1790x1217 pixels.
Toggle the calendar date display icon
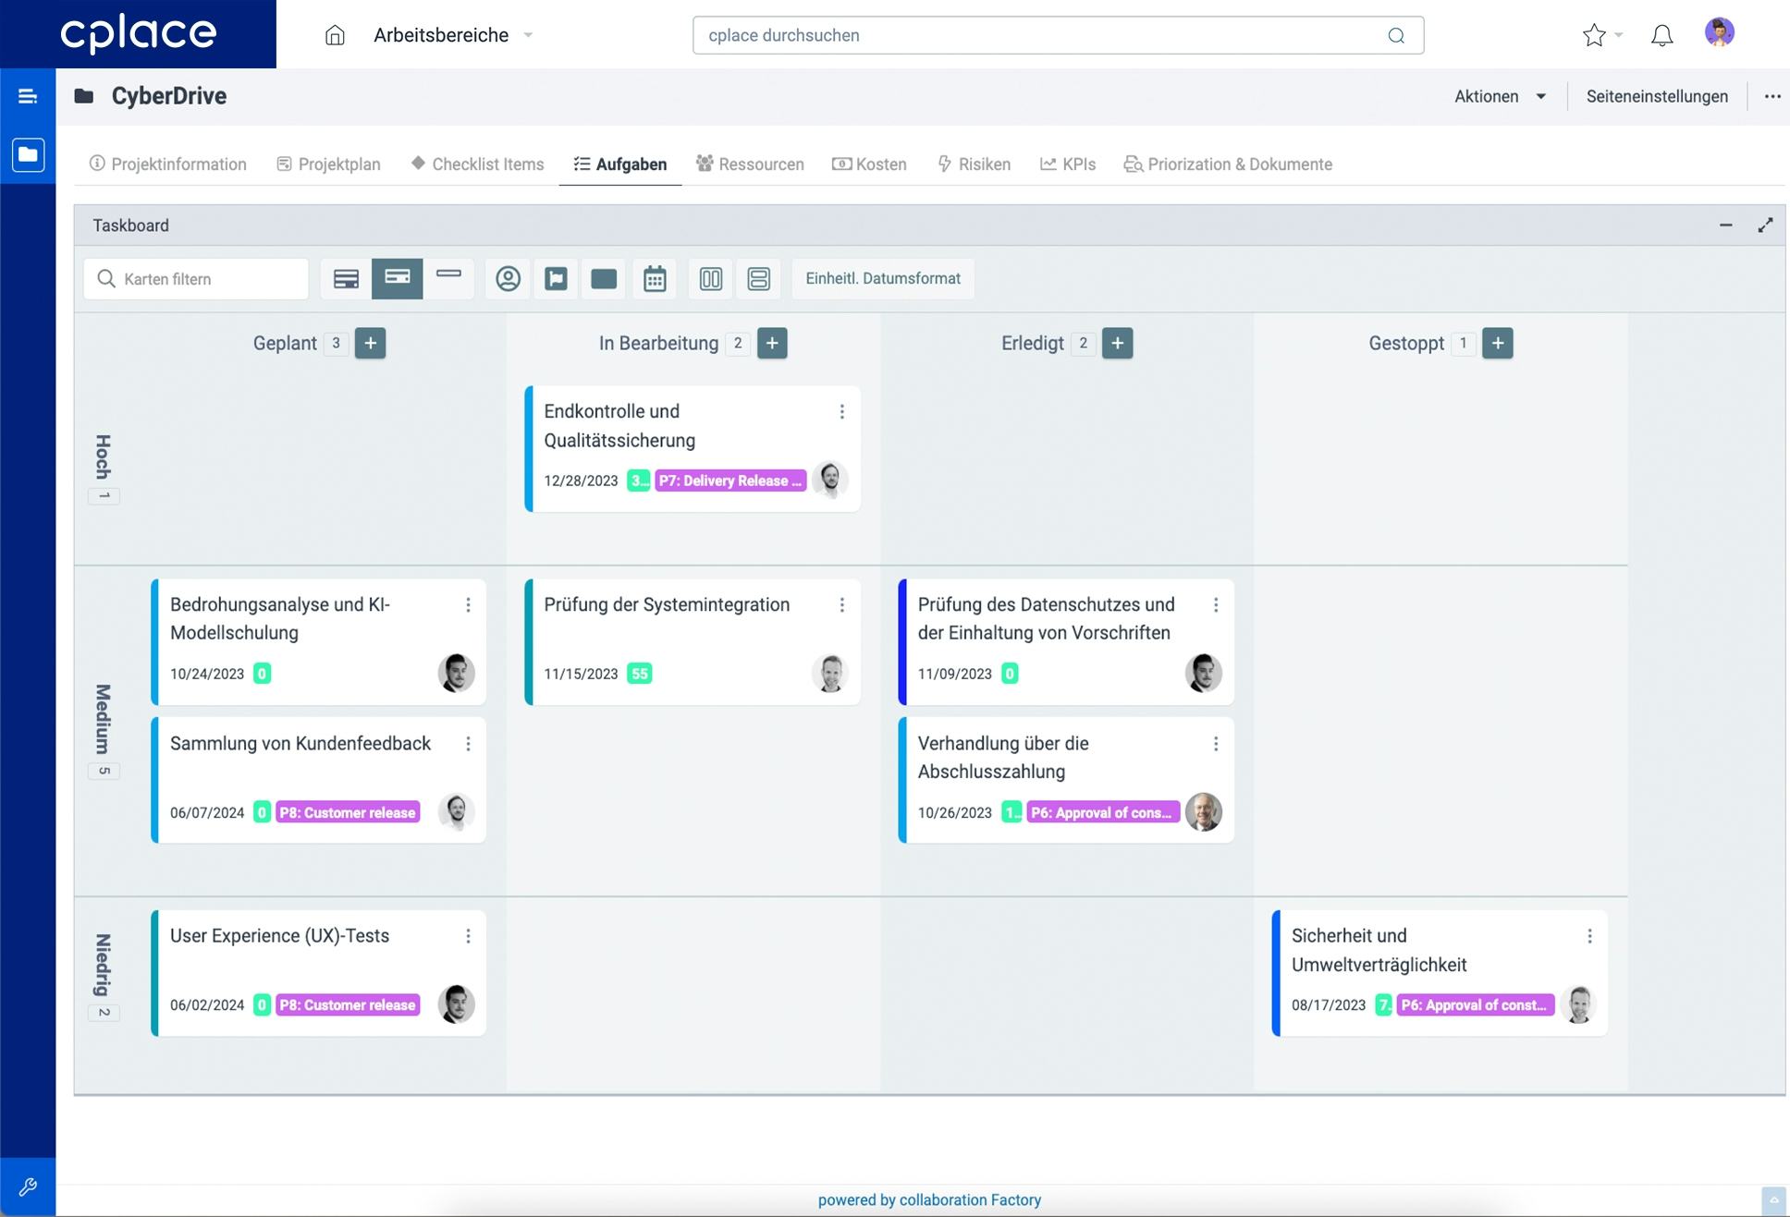(655, 278)
